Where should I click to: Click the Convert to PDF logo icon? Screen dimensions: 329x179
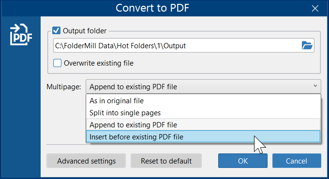pos(21,34)
